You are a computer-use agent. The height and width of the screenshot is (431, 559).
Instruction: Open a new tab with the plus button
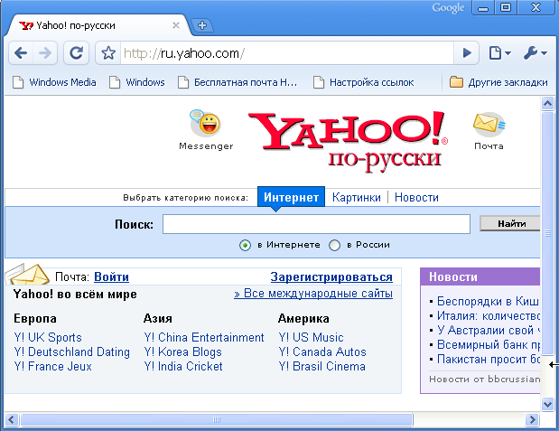(x=202, y=25)
